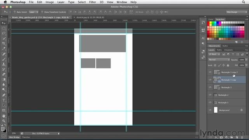Select the Blur tool
The image size is (249, 140).
(x=4, y=84)
